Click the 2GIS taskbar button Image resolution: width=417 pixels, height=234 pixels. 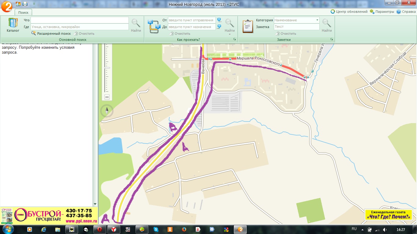point(240,229)
